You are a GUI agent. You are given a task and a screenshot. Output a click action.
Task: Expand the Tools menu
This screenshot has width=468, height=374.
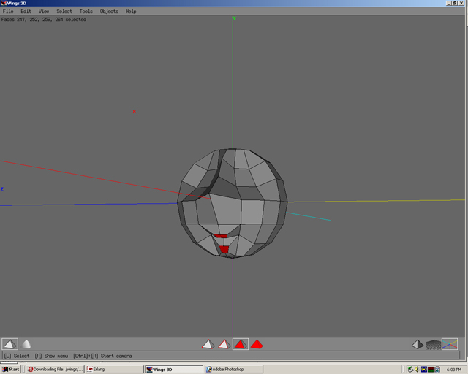pos(86,12)
